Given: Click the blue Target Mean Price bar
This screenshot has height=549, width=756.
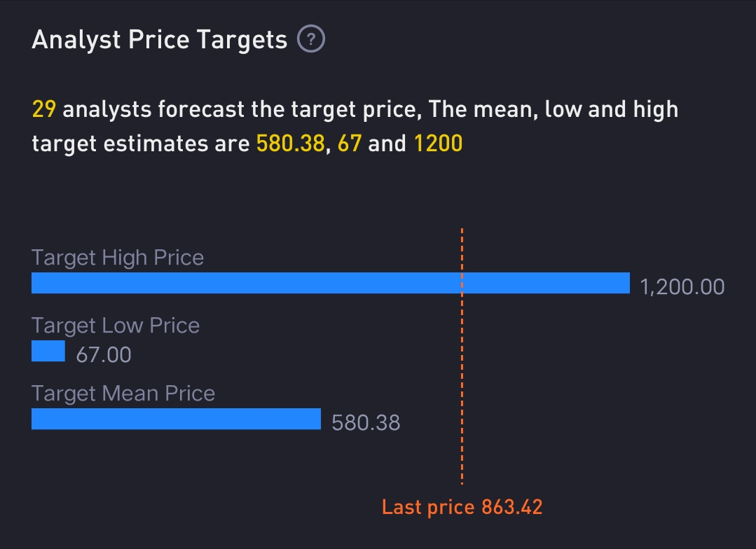Looking at the screenshot, I should [x=176, y=419].
